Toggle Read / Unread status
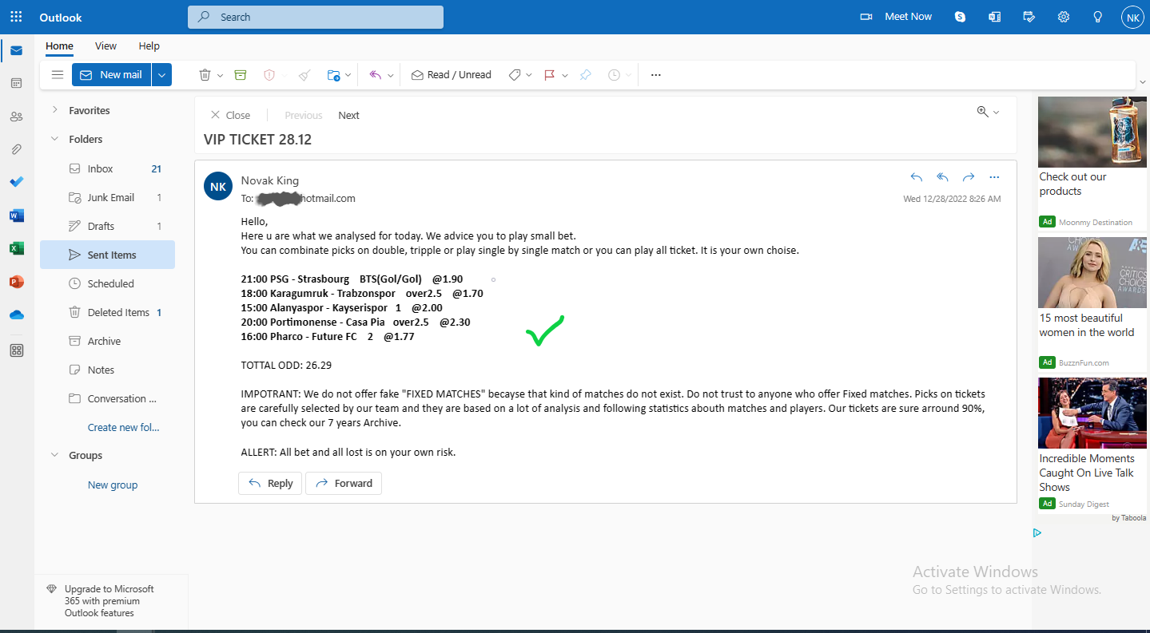The height and width of the screenshot is (633, 1150). 451,74
